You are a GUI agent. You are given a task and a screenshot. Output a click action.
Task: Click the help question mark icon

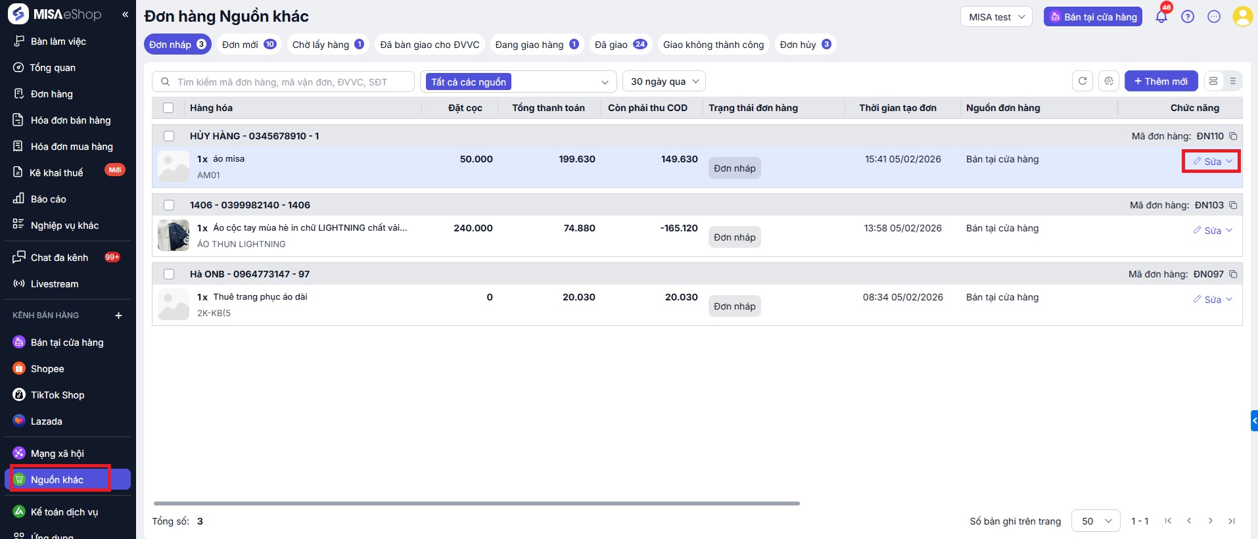(1188, 17)
